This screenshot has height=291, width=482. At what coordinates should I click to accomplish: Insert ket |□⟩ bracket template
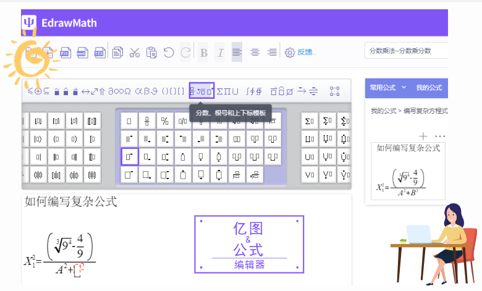click(x=38, y=139)
